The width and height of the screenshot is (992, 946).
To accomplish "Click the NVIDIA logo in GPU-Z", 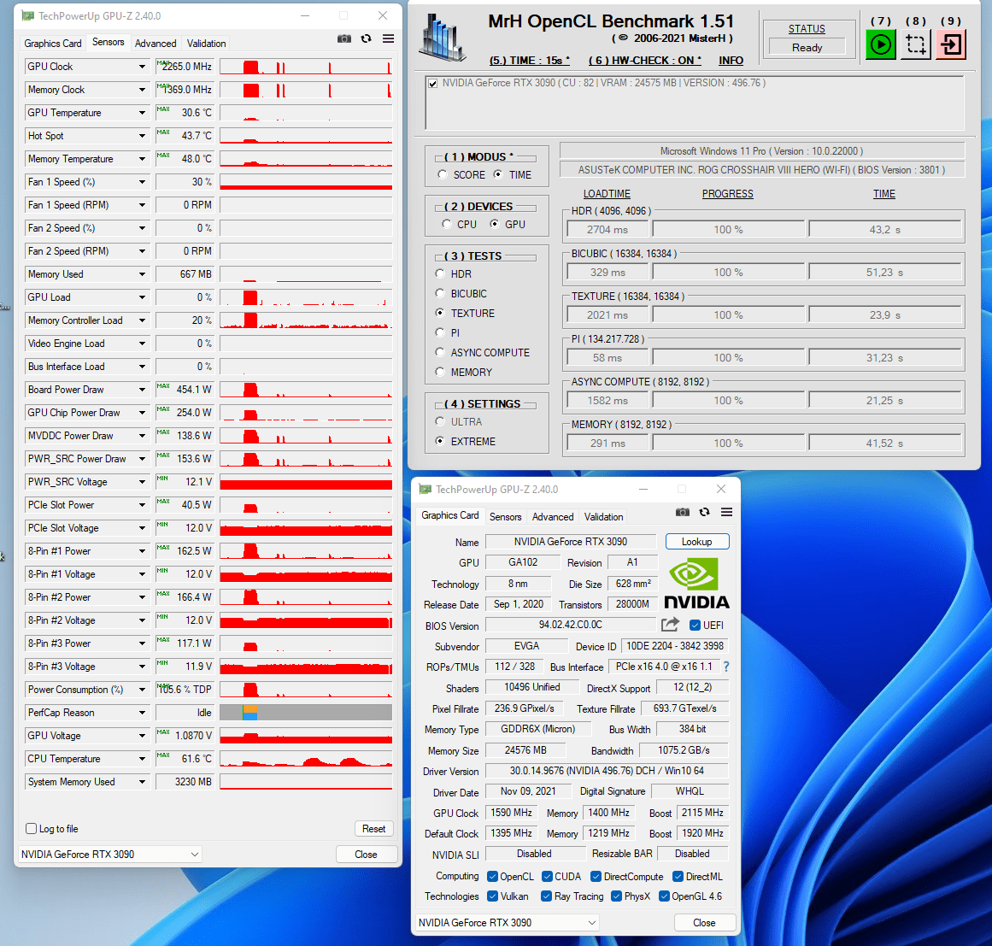I will pos(696,583).
